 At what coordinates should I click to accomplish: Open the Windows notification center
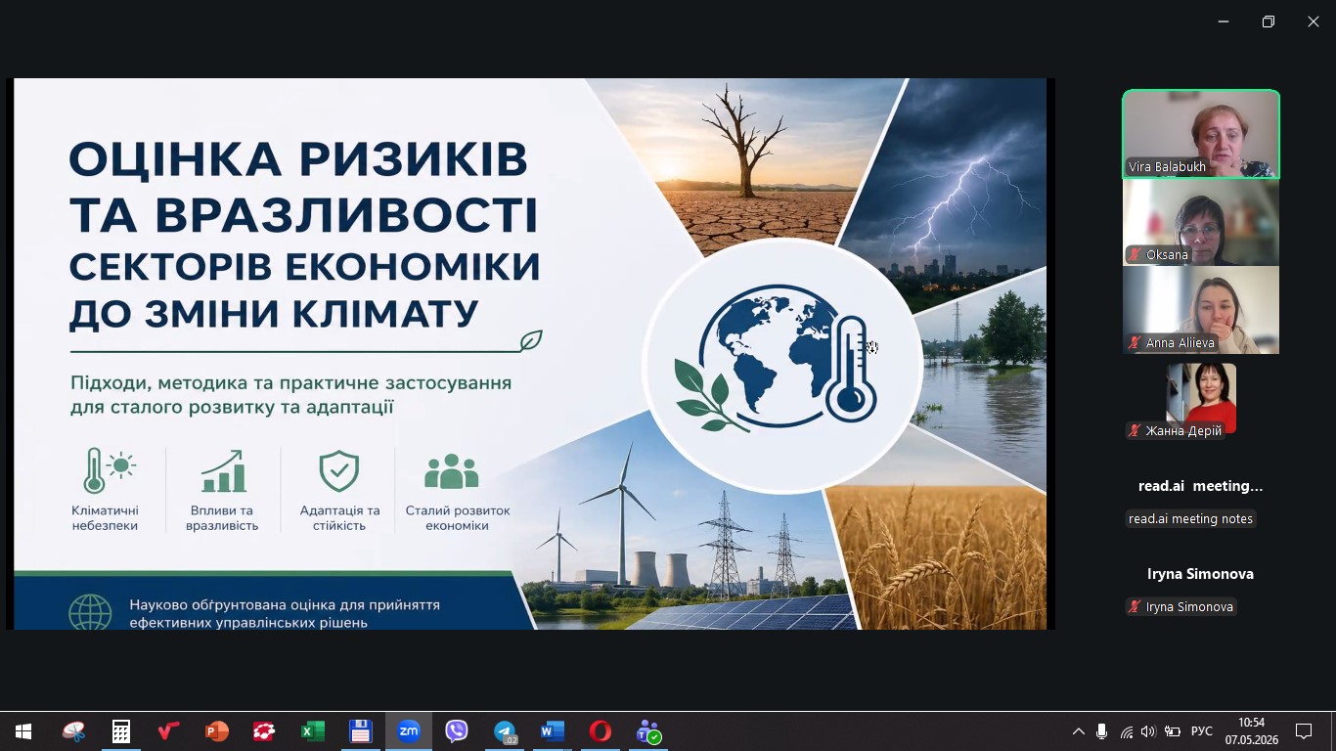click(x=1304, y=731)
